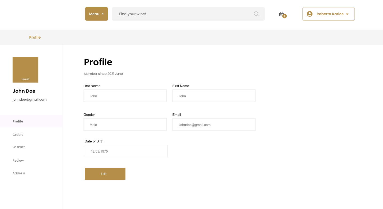Open Orders in the sidebar

tap(18, 134)
